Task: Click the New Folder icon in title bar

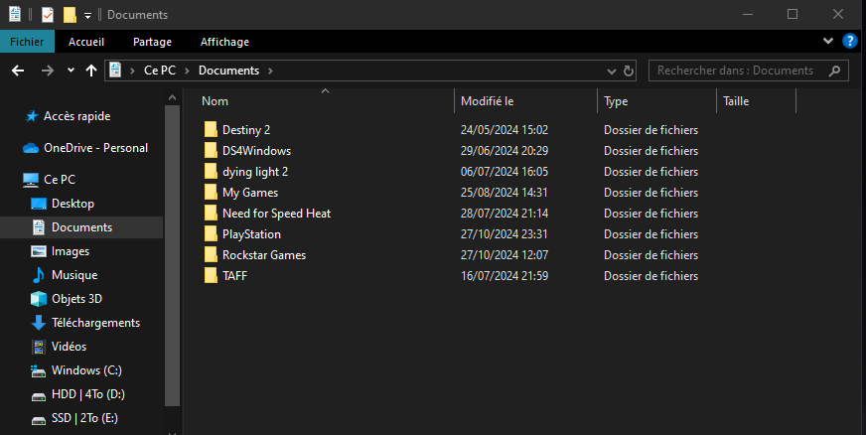Action: pos(70,15)
